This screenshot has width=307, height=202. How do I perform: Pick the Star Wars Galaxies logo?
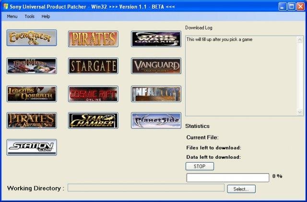pyautogui.click(x=156, y=39)
